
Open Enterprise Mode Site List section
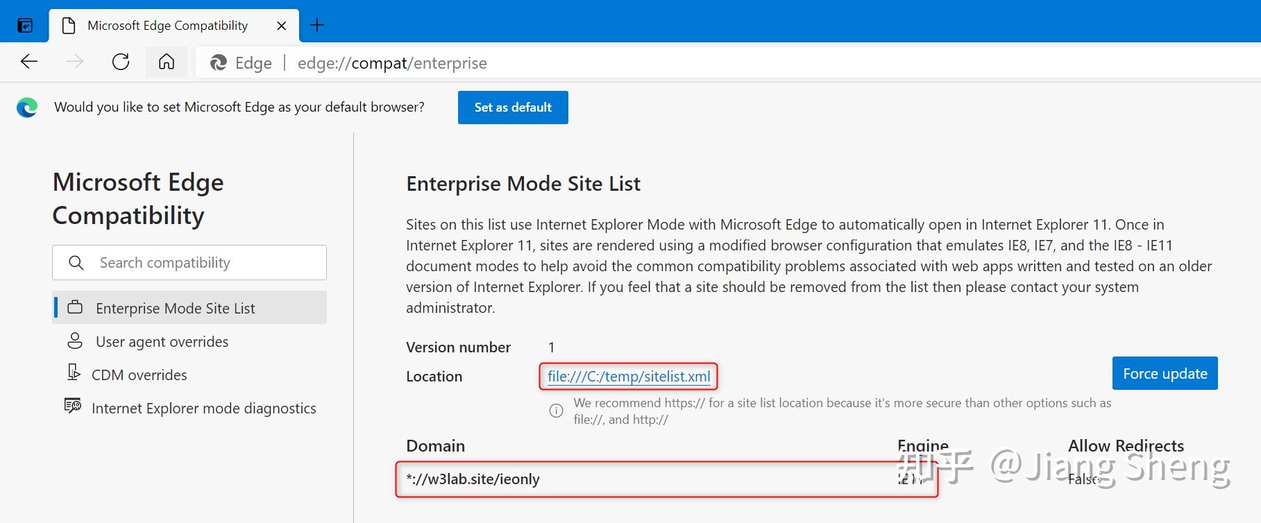point(175,308)
